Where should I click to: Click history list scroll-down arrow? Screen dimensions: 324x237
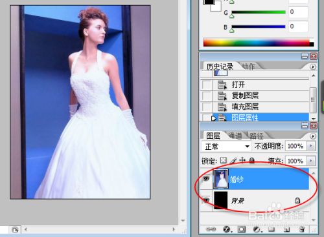tap(313, 118)
